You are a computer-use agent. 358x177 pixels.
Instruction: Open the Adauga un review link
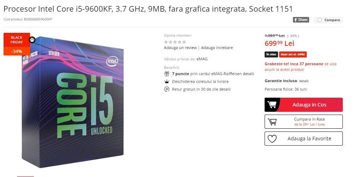[x=180, y=48]
